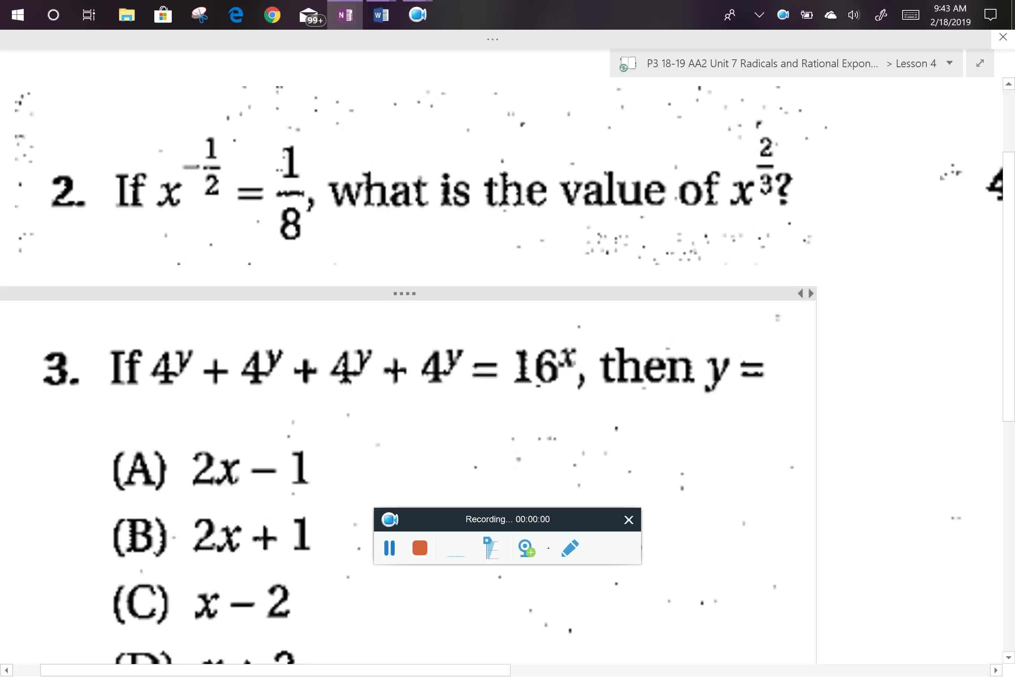Viewport: 1015px width, 677px height.
Task: Open Snipping tool icon in taskbar
Action: click(x=200, y=15)
